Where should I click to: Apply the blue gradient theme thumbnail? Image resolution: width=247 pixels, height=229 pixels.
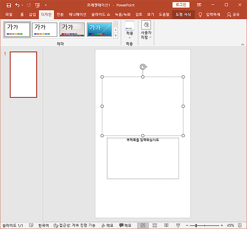100,30
